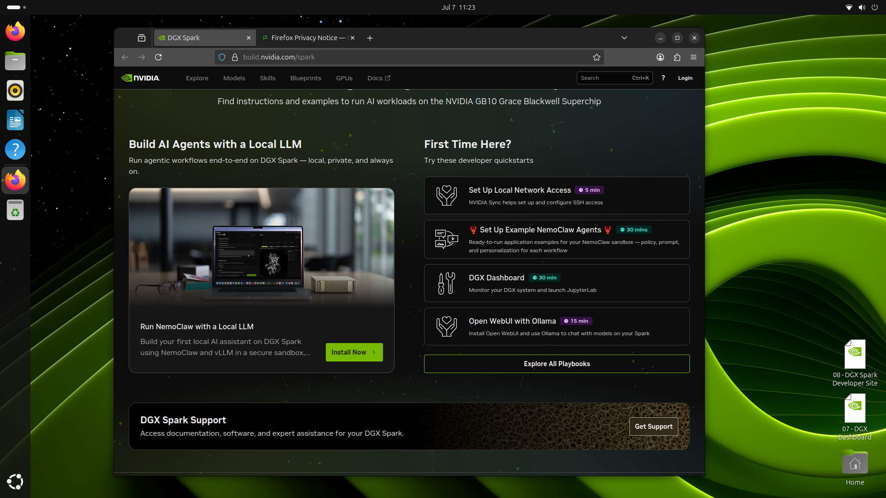Expand the list all tabs dropdown arrow

pos(624,38)
